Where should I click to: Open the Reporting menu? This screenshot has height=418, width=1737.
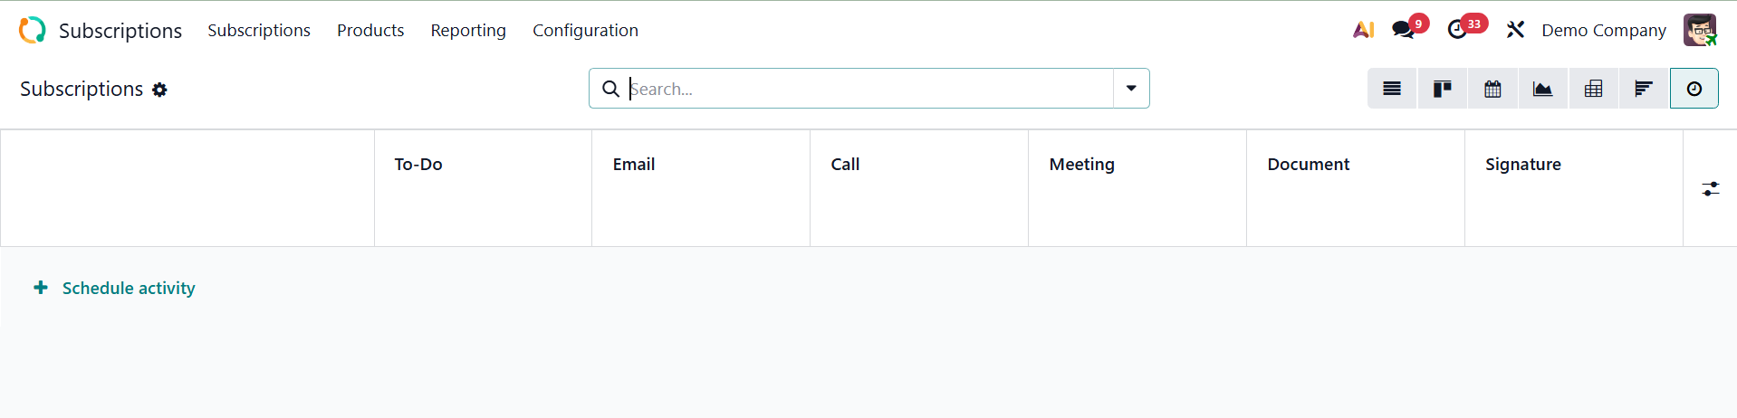pyautogui.click(x=468, y=30)
